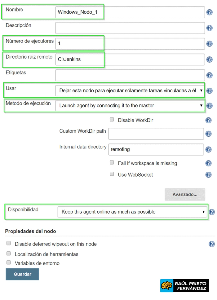The image size is (217, 300).
Task: Toggle the Use WebSocket checkbox
Action: [112, 174]
